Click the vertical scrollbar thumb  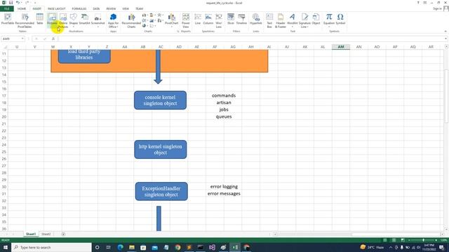[446, 96]
